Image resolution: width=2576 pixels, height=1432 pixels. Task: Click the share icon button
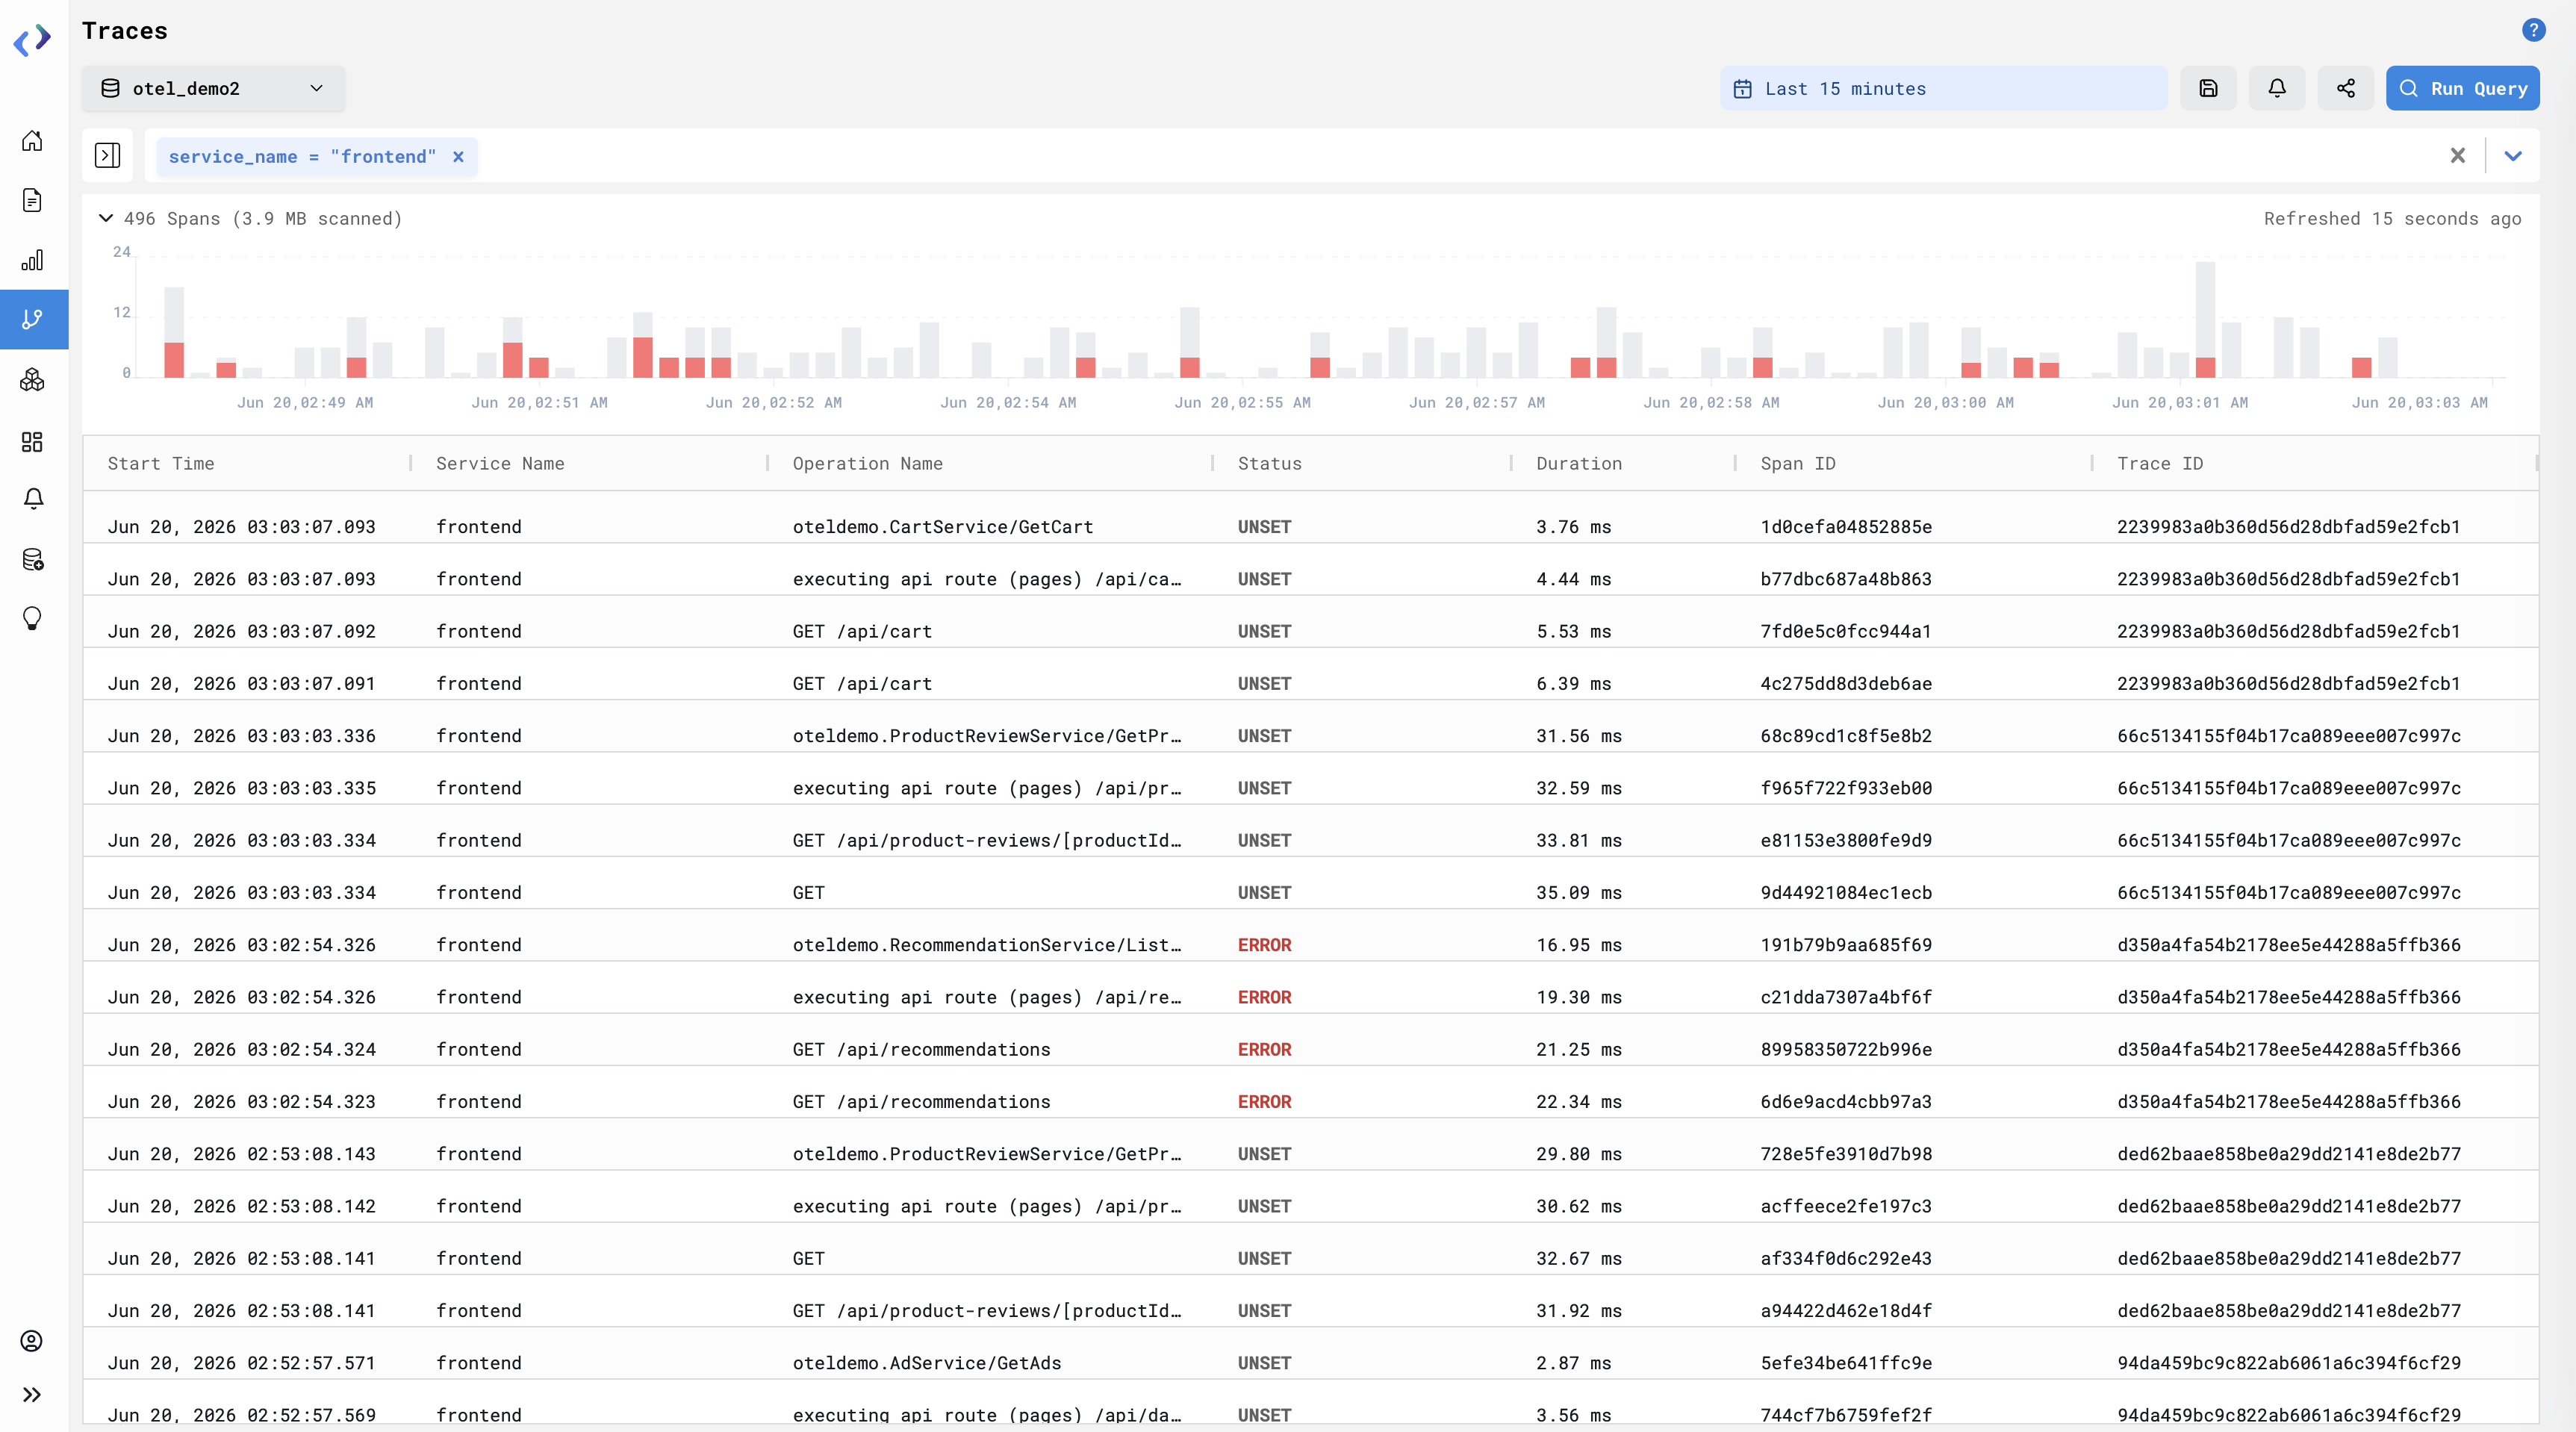(x=2345, y=88)
